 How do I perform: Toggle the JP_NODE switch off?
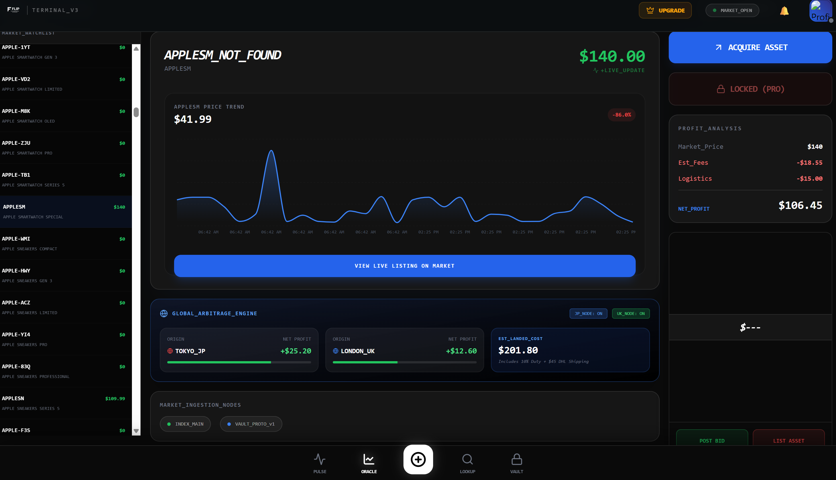(x=588, y=314)
